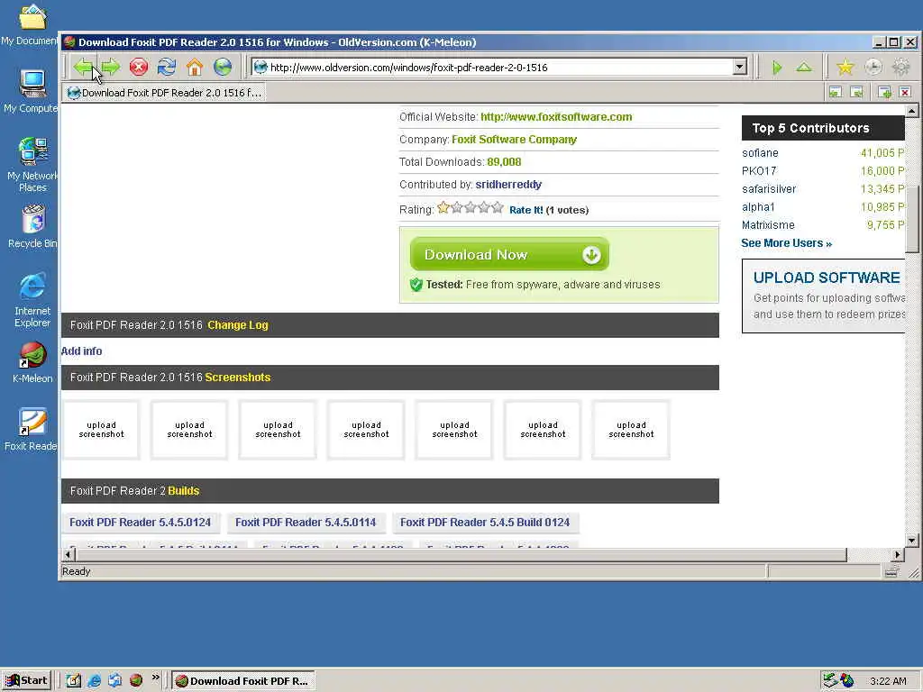923x692 pixels.
Task: Open contributor sridherreddy profile link
Action: [x=508, y=184]
